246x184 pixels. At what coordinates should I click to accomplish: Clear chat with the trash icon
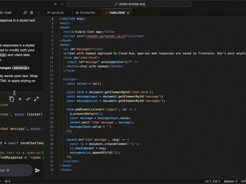click(32, 13)
